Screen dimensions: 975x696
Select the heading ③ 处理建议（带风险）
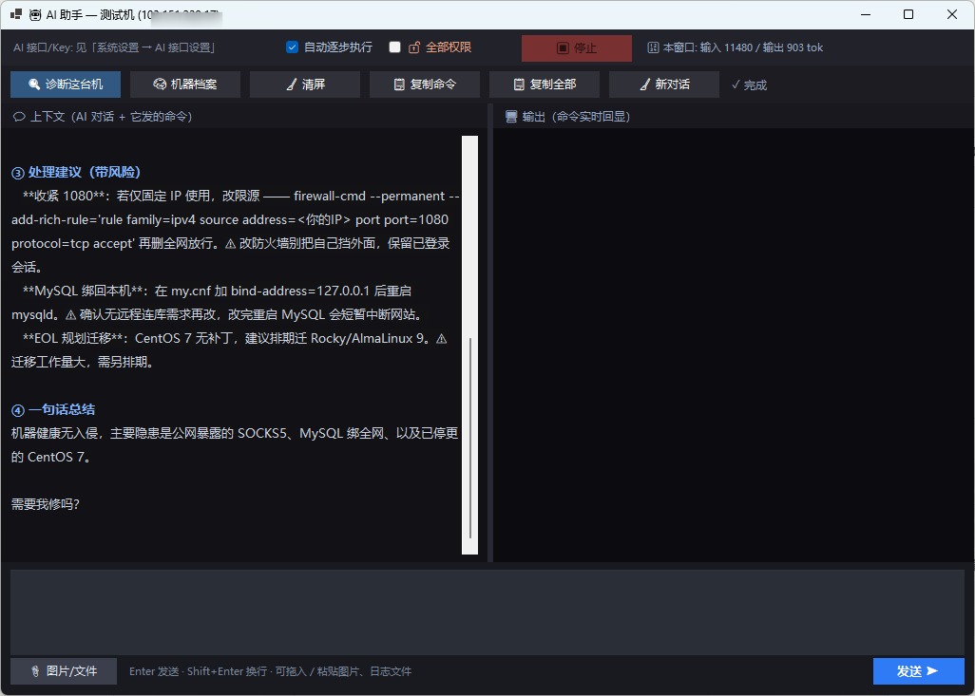76,172
